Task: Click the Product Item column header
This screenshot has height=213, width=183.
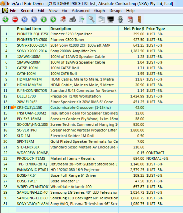Action: click(x=33, y=29)
